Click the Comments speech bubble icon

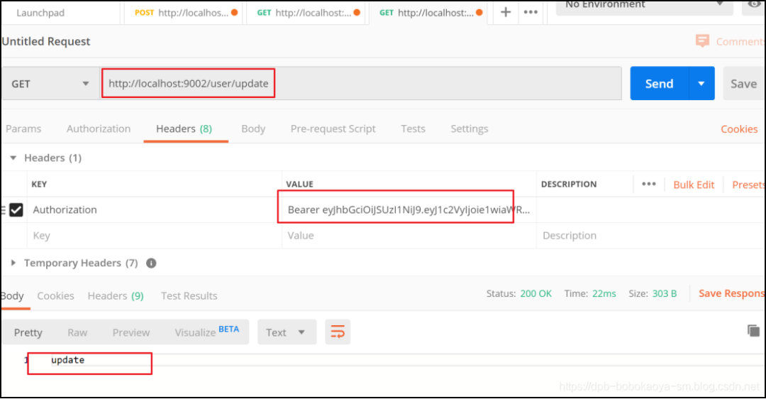point(702,41)
